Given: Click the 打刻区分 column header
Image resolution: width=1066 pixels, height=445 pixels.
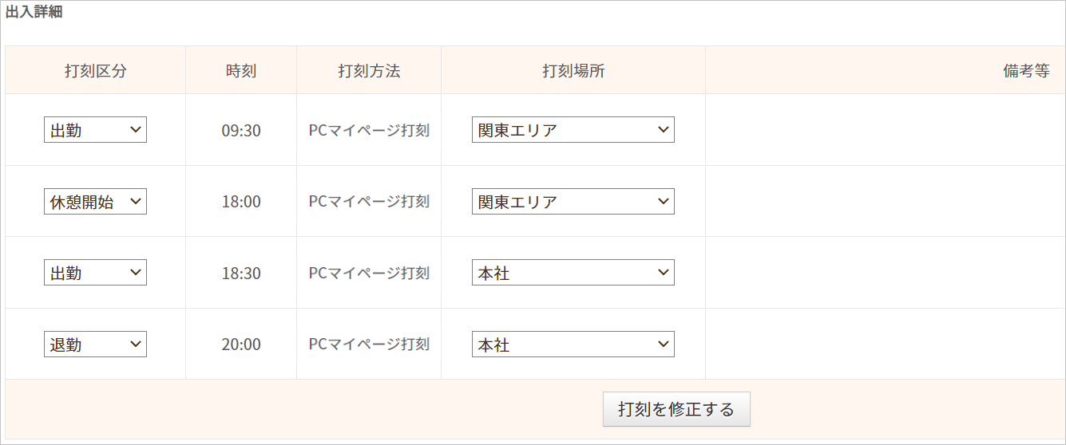Looking at the screenshot, I should [96, 70].
